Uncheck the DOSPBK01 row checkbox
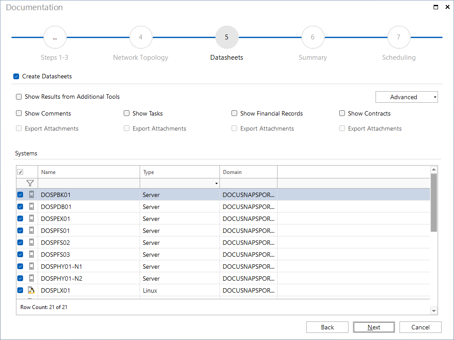The height and width of the screenshot is (340, 454). [x=20, y=195]
